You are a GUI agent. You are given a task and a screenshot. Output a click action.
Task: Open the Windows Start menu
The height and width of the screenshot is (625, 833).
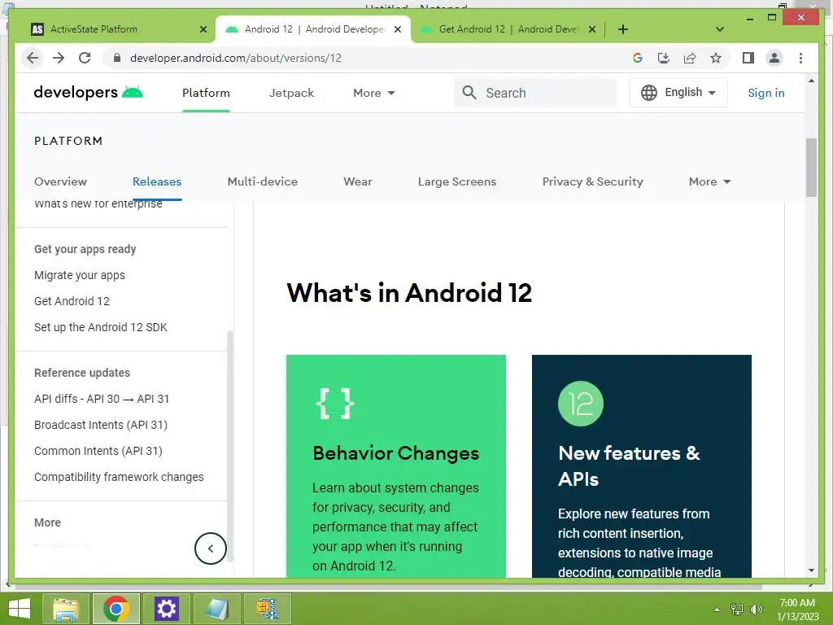[20, 609]
